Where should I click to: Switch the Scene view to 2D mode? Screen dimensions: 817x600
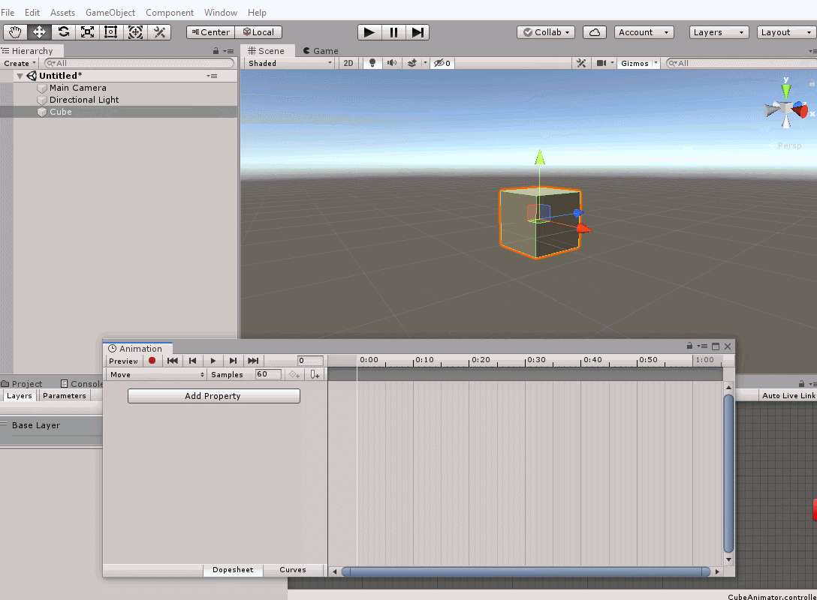click(x=348, y=63)
